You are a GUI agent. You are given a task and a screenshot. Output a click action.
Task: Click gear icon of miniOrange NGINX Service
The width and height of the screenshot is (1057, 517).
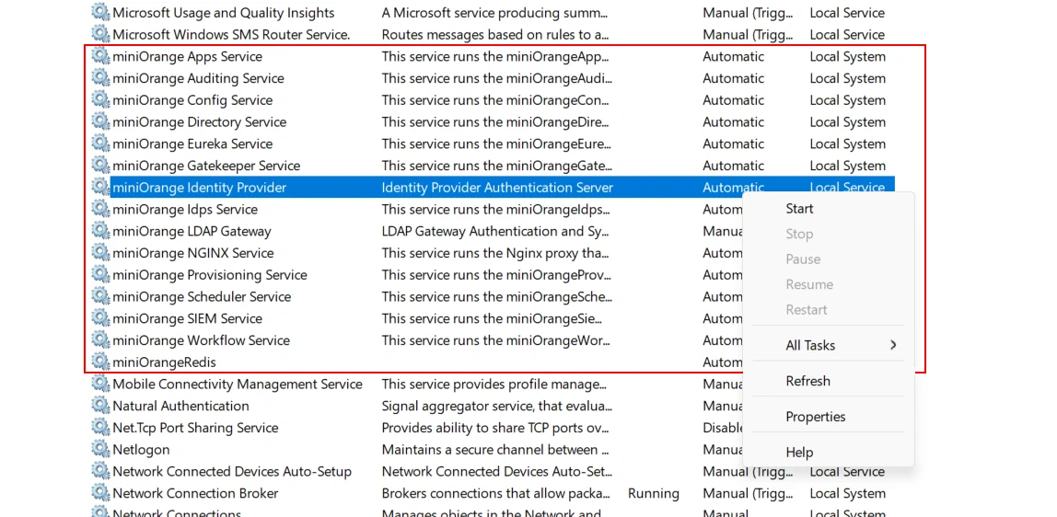(100, 252)
